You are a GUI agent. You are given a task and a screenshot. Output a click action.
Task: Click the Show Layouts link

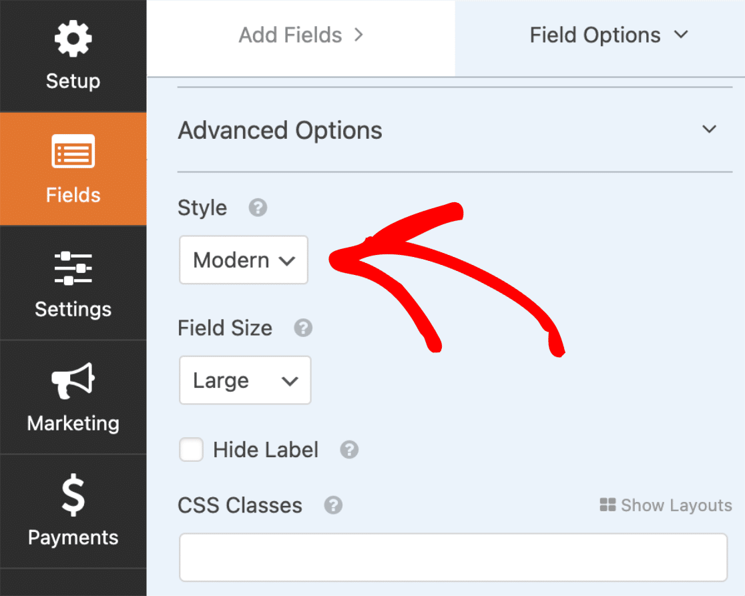click(x=666, y=505)
